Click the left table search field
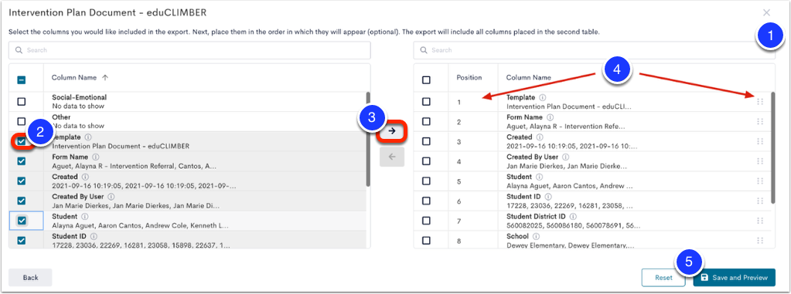 [189, 50]
